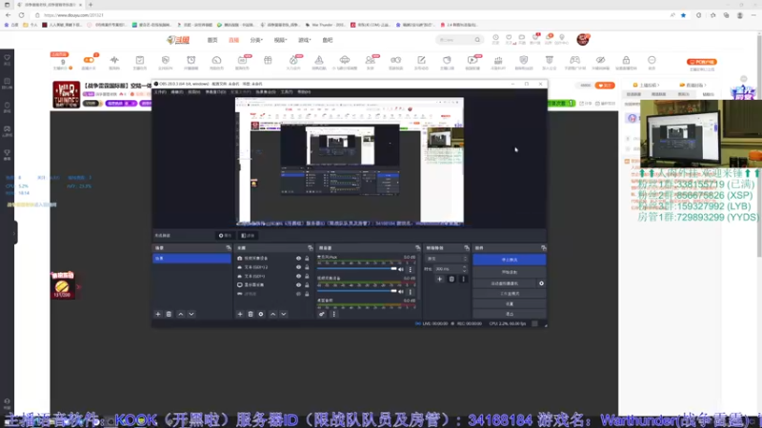Click the Start Virtual Camera button
This screenshot has width=762, height=428.
coord(505,283)
